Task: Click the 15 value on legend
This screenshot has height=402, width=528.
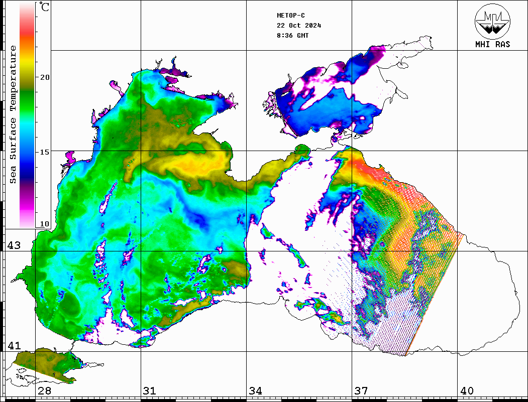Action: point(44,152)
